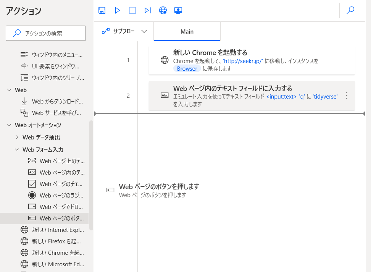Select the Web ページのラジ… radio action
The height and width of the screenshot is (272, 371).
click(56, 196)
